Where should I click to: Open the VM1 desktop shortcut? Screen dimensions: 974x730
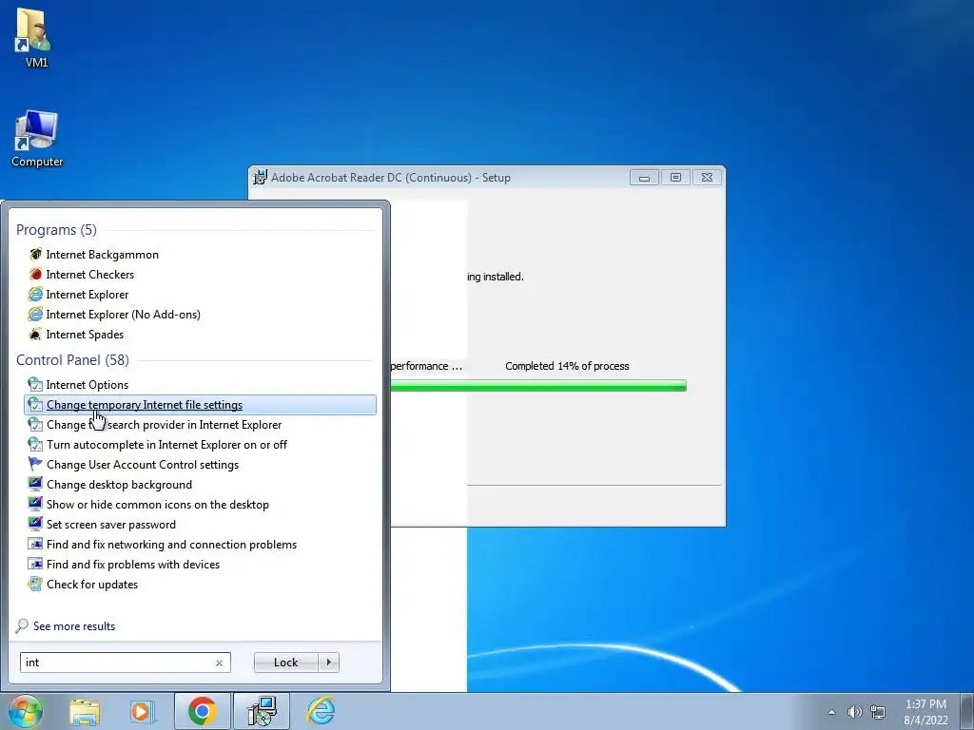tap(35, 37)
